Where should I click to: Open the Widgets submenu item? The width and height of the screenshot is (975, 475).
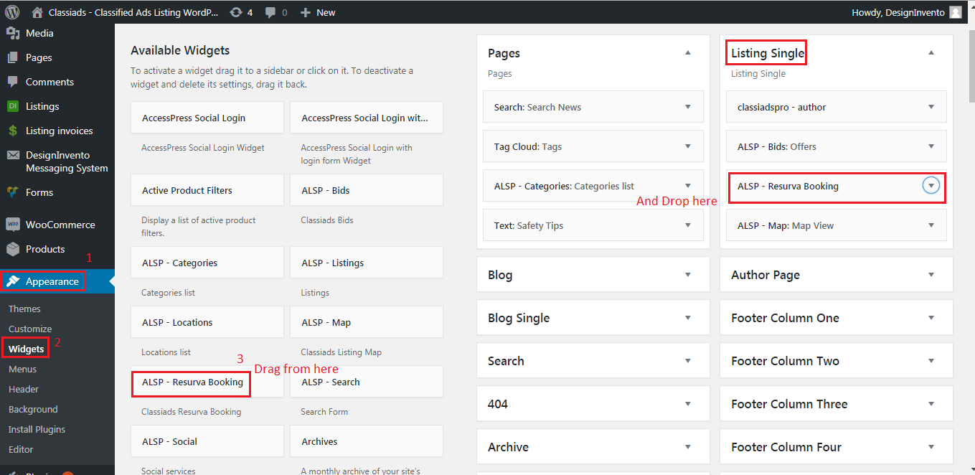(27, 349)
